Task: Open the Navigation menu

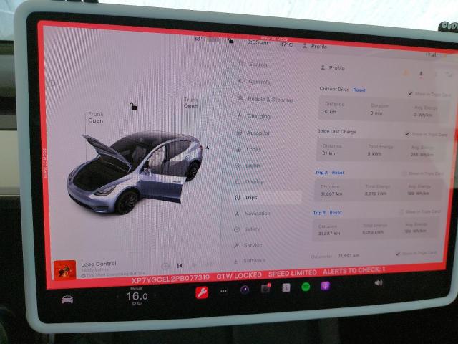Action: click(252, 214)
